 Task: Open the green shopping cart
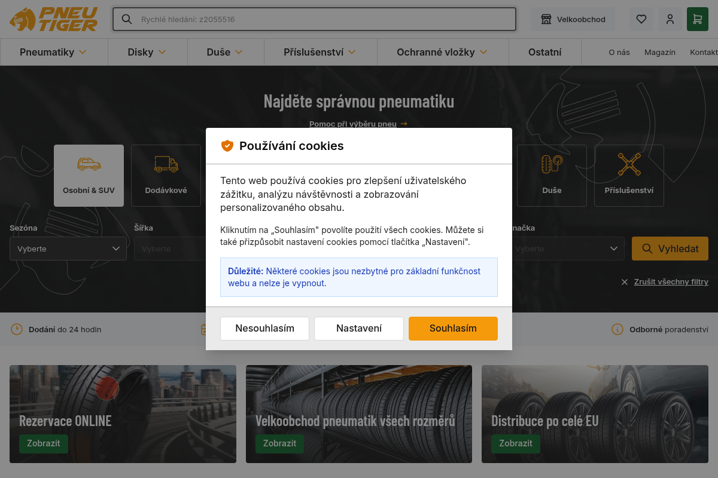tap(698, 19)
